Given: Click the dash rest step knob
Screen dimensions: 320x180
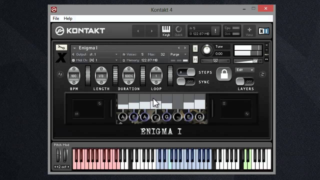Looking at the screenshot, I should tap(177, 117).
